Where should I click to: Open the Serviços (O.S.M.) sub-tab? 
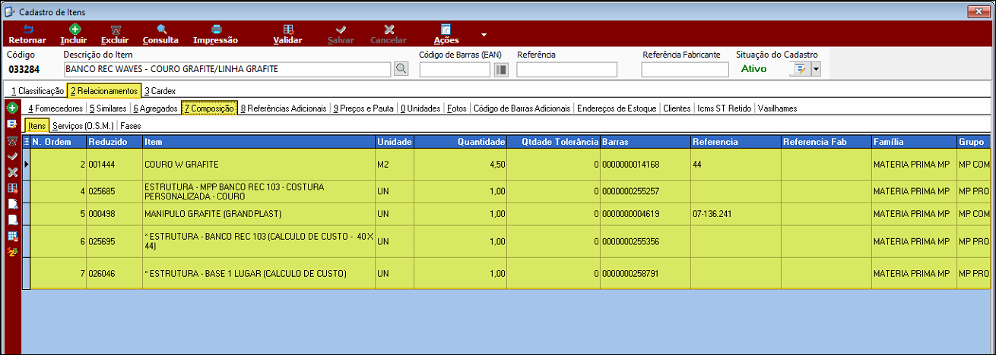(x=82, y=125)
